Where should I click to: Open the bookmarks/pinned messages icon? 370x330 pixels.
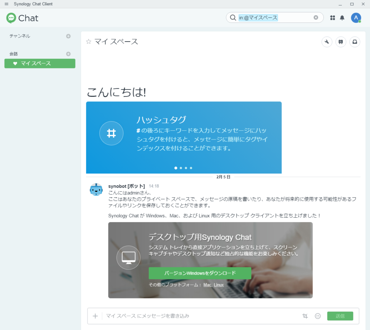click(x=341, y=42)
